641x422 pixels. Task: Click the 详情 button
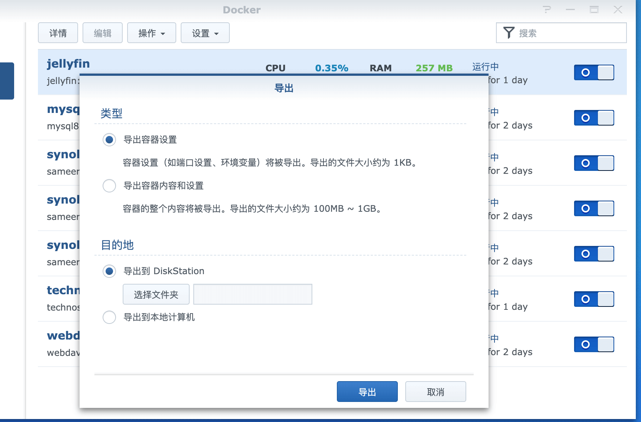coord(58,33)
